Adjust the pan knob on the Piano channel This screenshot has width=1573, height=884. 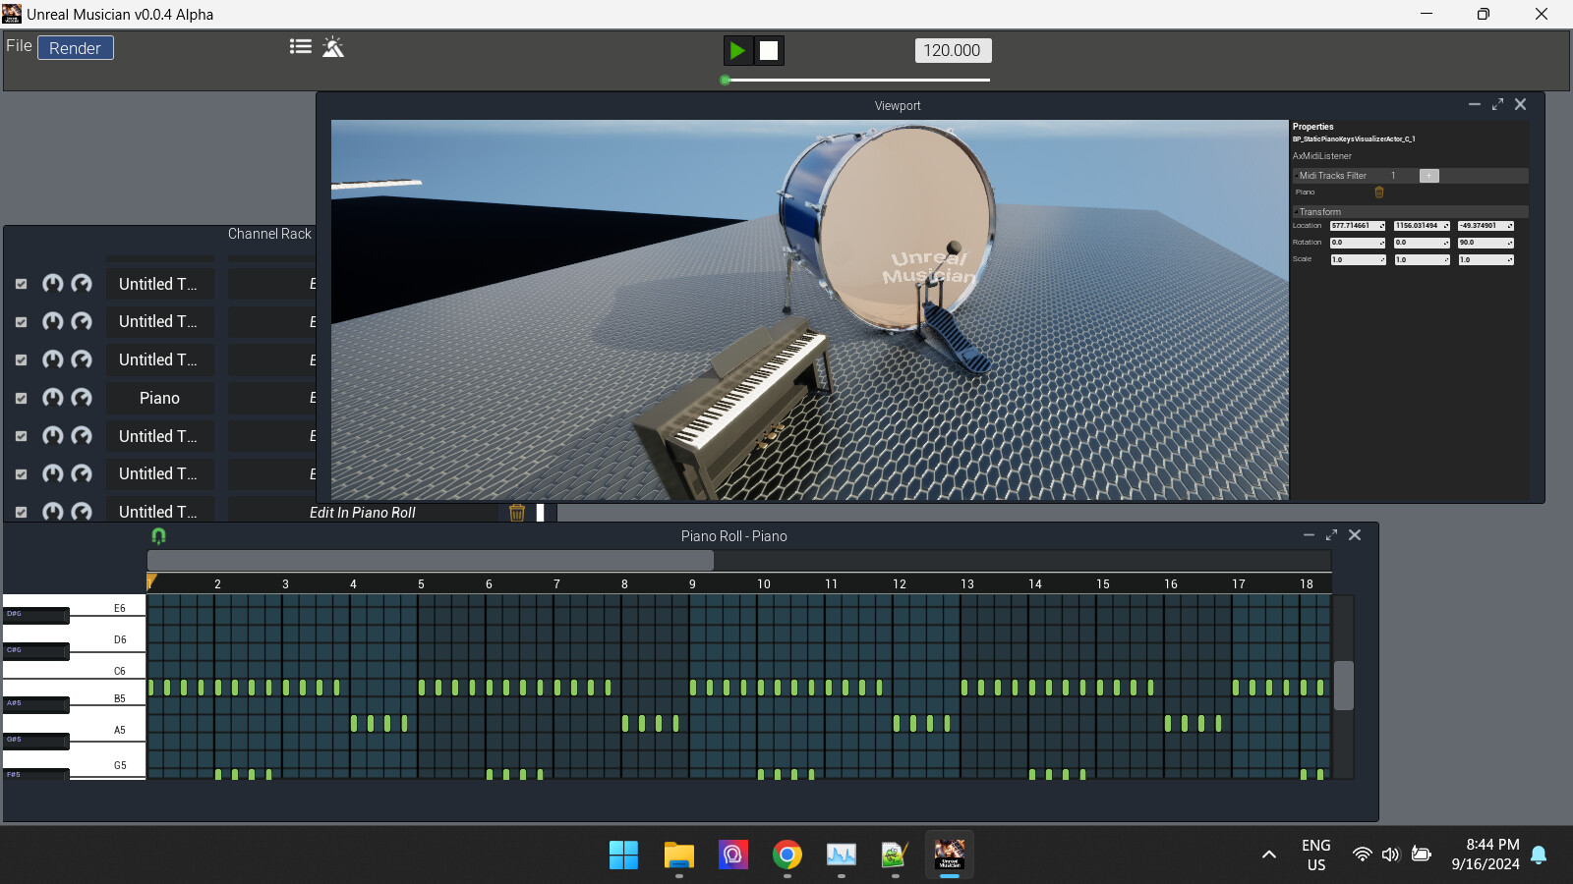coord(82,398)
